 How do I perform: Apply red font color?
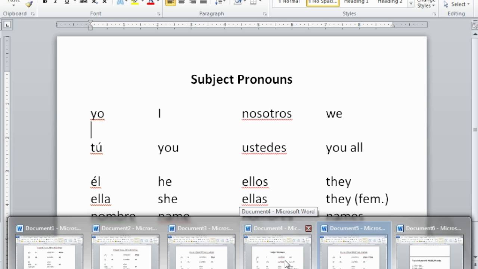click(x=150, y=2)
